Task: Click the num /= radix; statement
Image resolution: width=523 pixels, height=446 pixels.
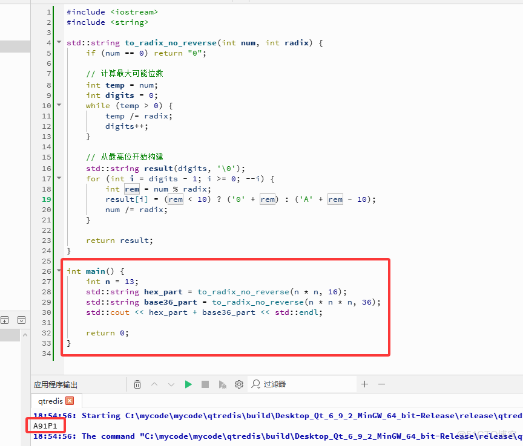Action: click(x=136, y=210)
